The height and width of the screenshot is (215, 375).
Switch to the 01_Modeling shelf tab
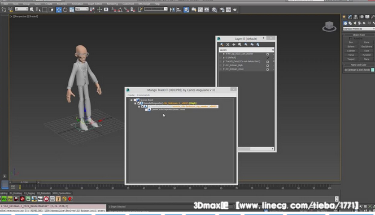pyautogui.click(x=16, y=193)
